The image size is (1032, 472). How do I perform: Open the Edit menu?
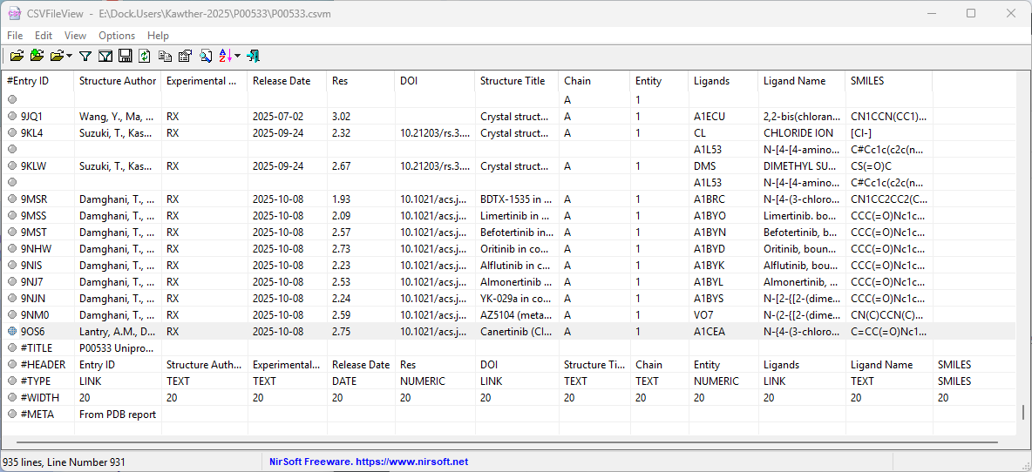coord(44,36)
